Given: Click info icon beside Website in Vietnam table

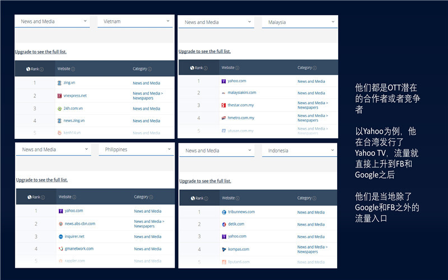Looking at the screenshot, I should coord(73,69).
